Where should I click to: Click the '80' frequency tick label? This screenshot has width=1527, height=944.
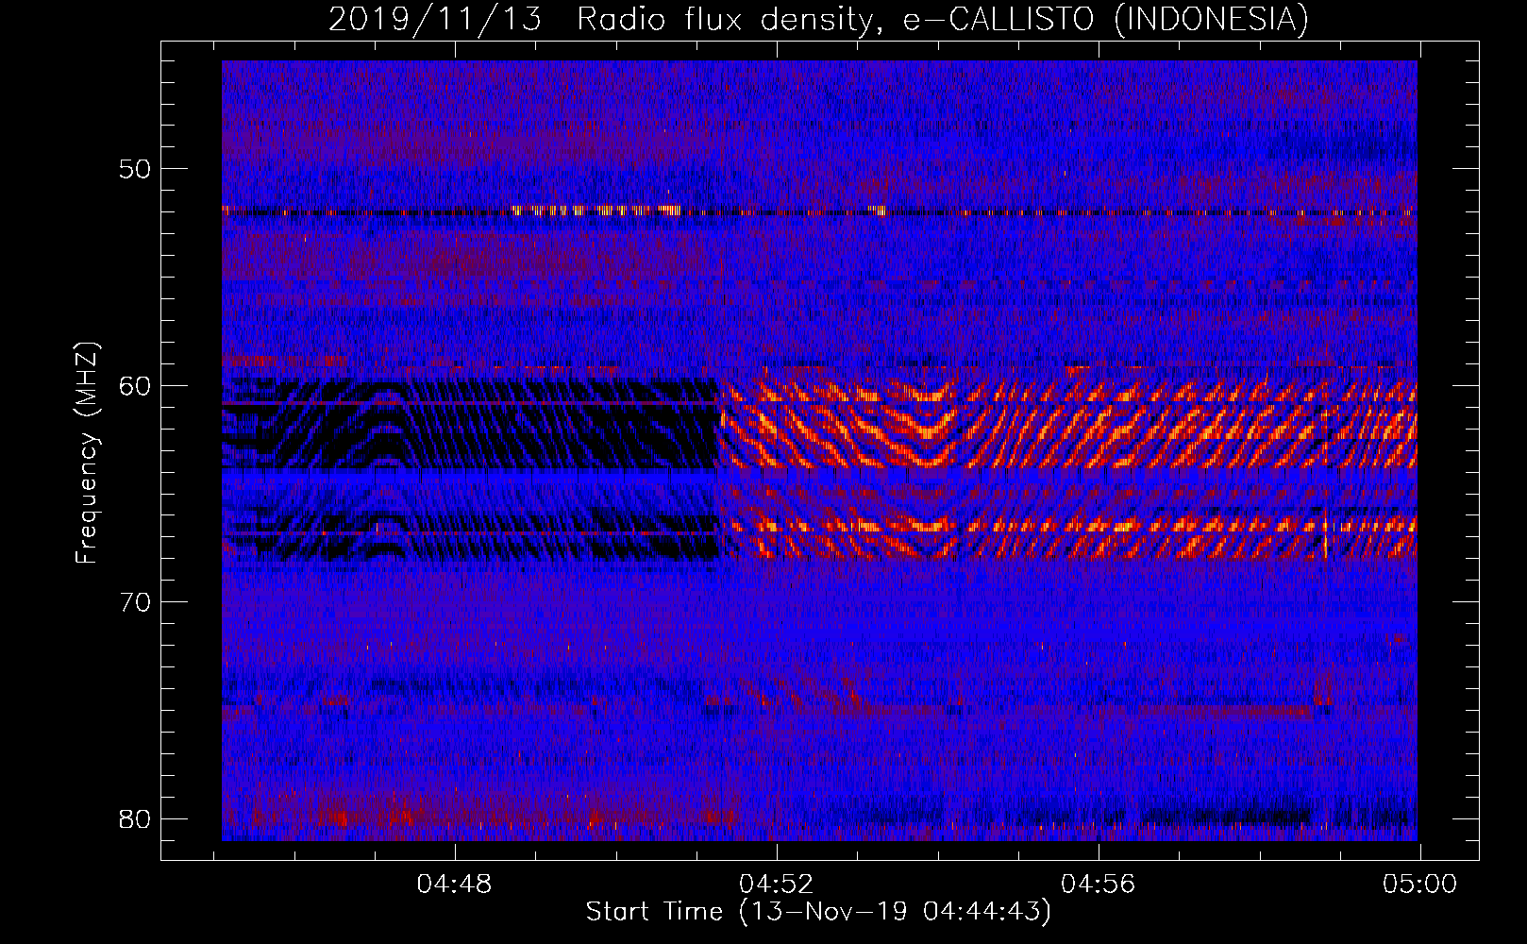[x=136, y=818]
